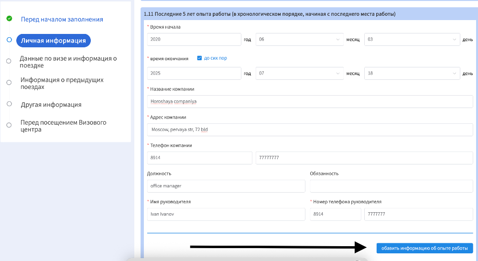This screenshot has width=478, height=261.
Task: Click the empty 'Обязанность' field
Action: tap(391, 186)
